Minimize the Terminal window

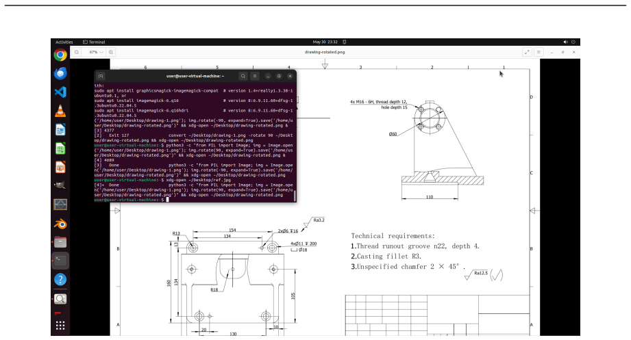click(x=268, y=76)
